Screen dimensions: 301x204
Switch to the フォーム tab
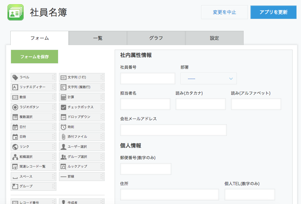pos(40,38)
